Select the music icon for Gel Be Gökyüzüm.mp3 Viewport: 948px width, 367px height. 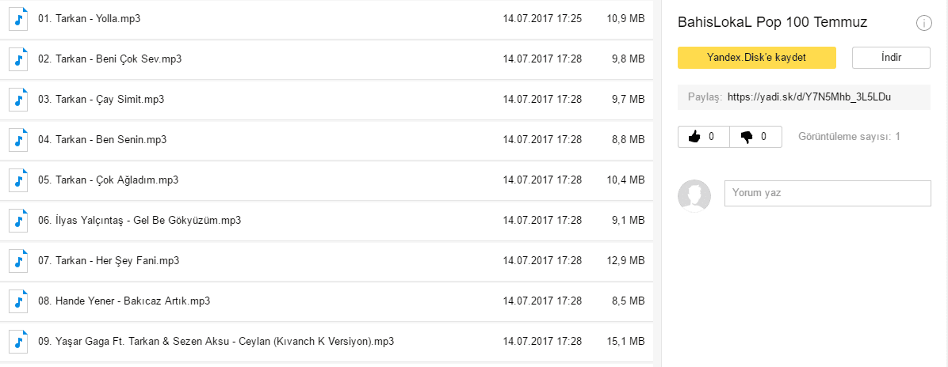tap(18, 221)
